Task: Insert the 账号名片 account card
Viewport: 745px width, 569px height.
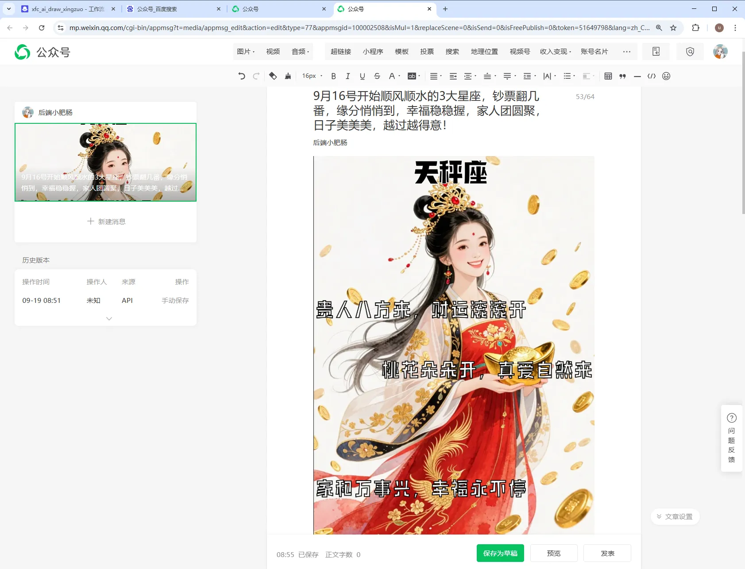Action: point(594,52)
